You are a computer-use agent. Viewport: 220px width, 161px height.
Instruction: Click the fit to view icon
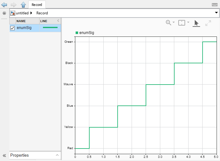click(182, 23)
